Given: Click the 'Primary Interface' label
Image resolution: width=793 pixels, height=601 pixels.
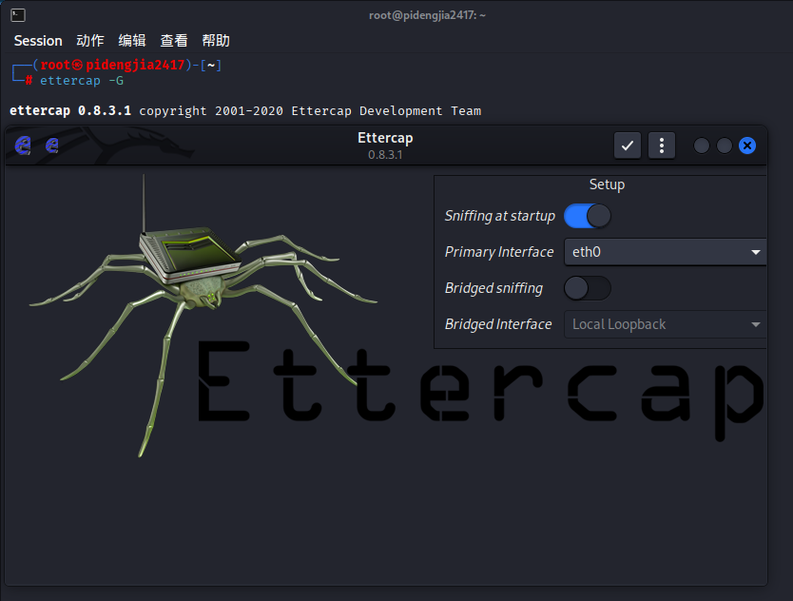Looking at the screenshot, I should click(x=499, y=252).
